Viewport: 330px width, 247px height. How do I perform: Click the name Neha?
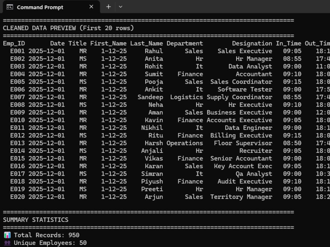(156, 105)
